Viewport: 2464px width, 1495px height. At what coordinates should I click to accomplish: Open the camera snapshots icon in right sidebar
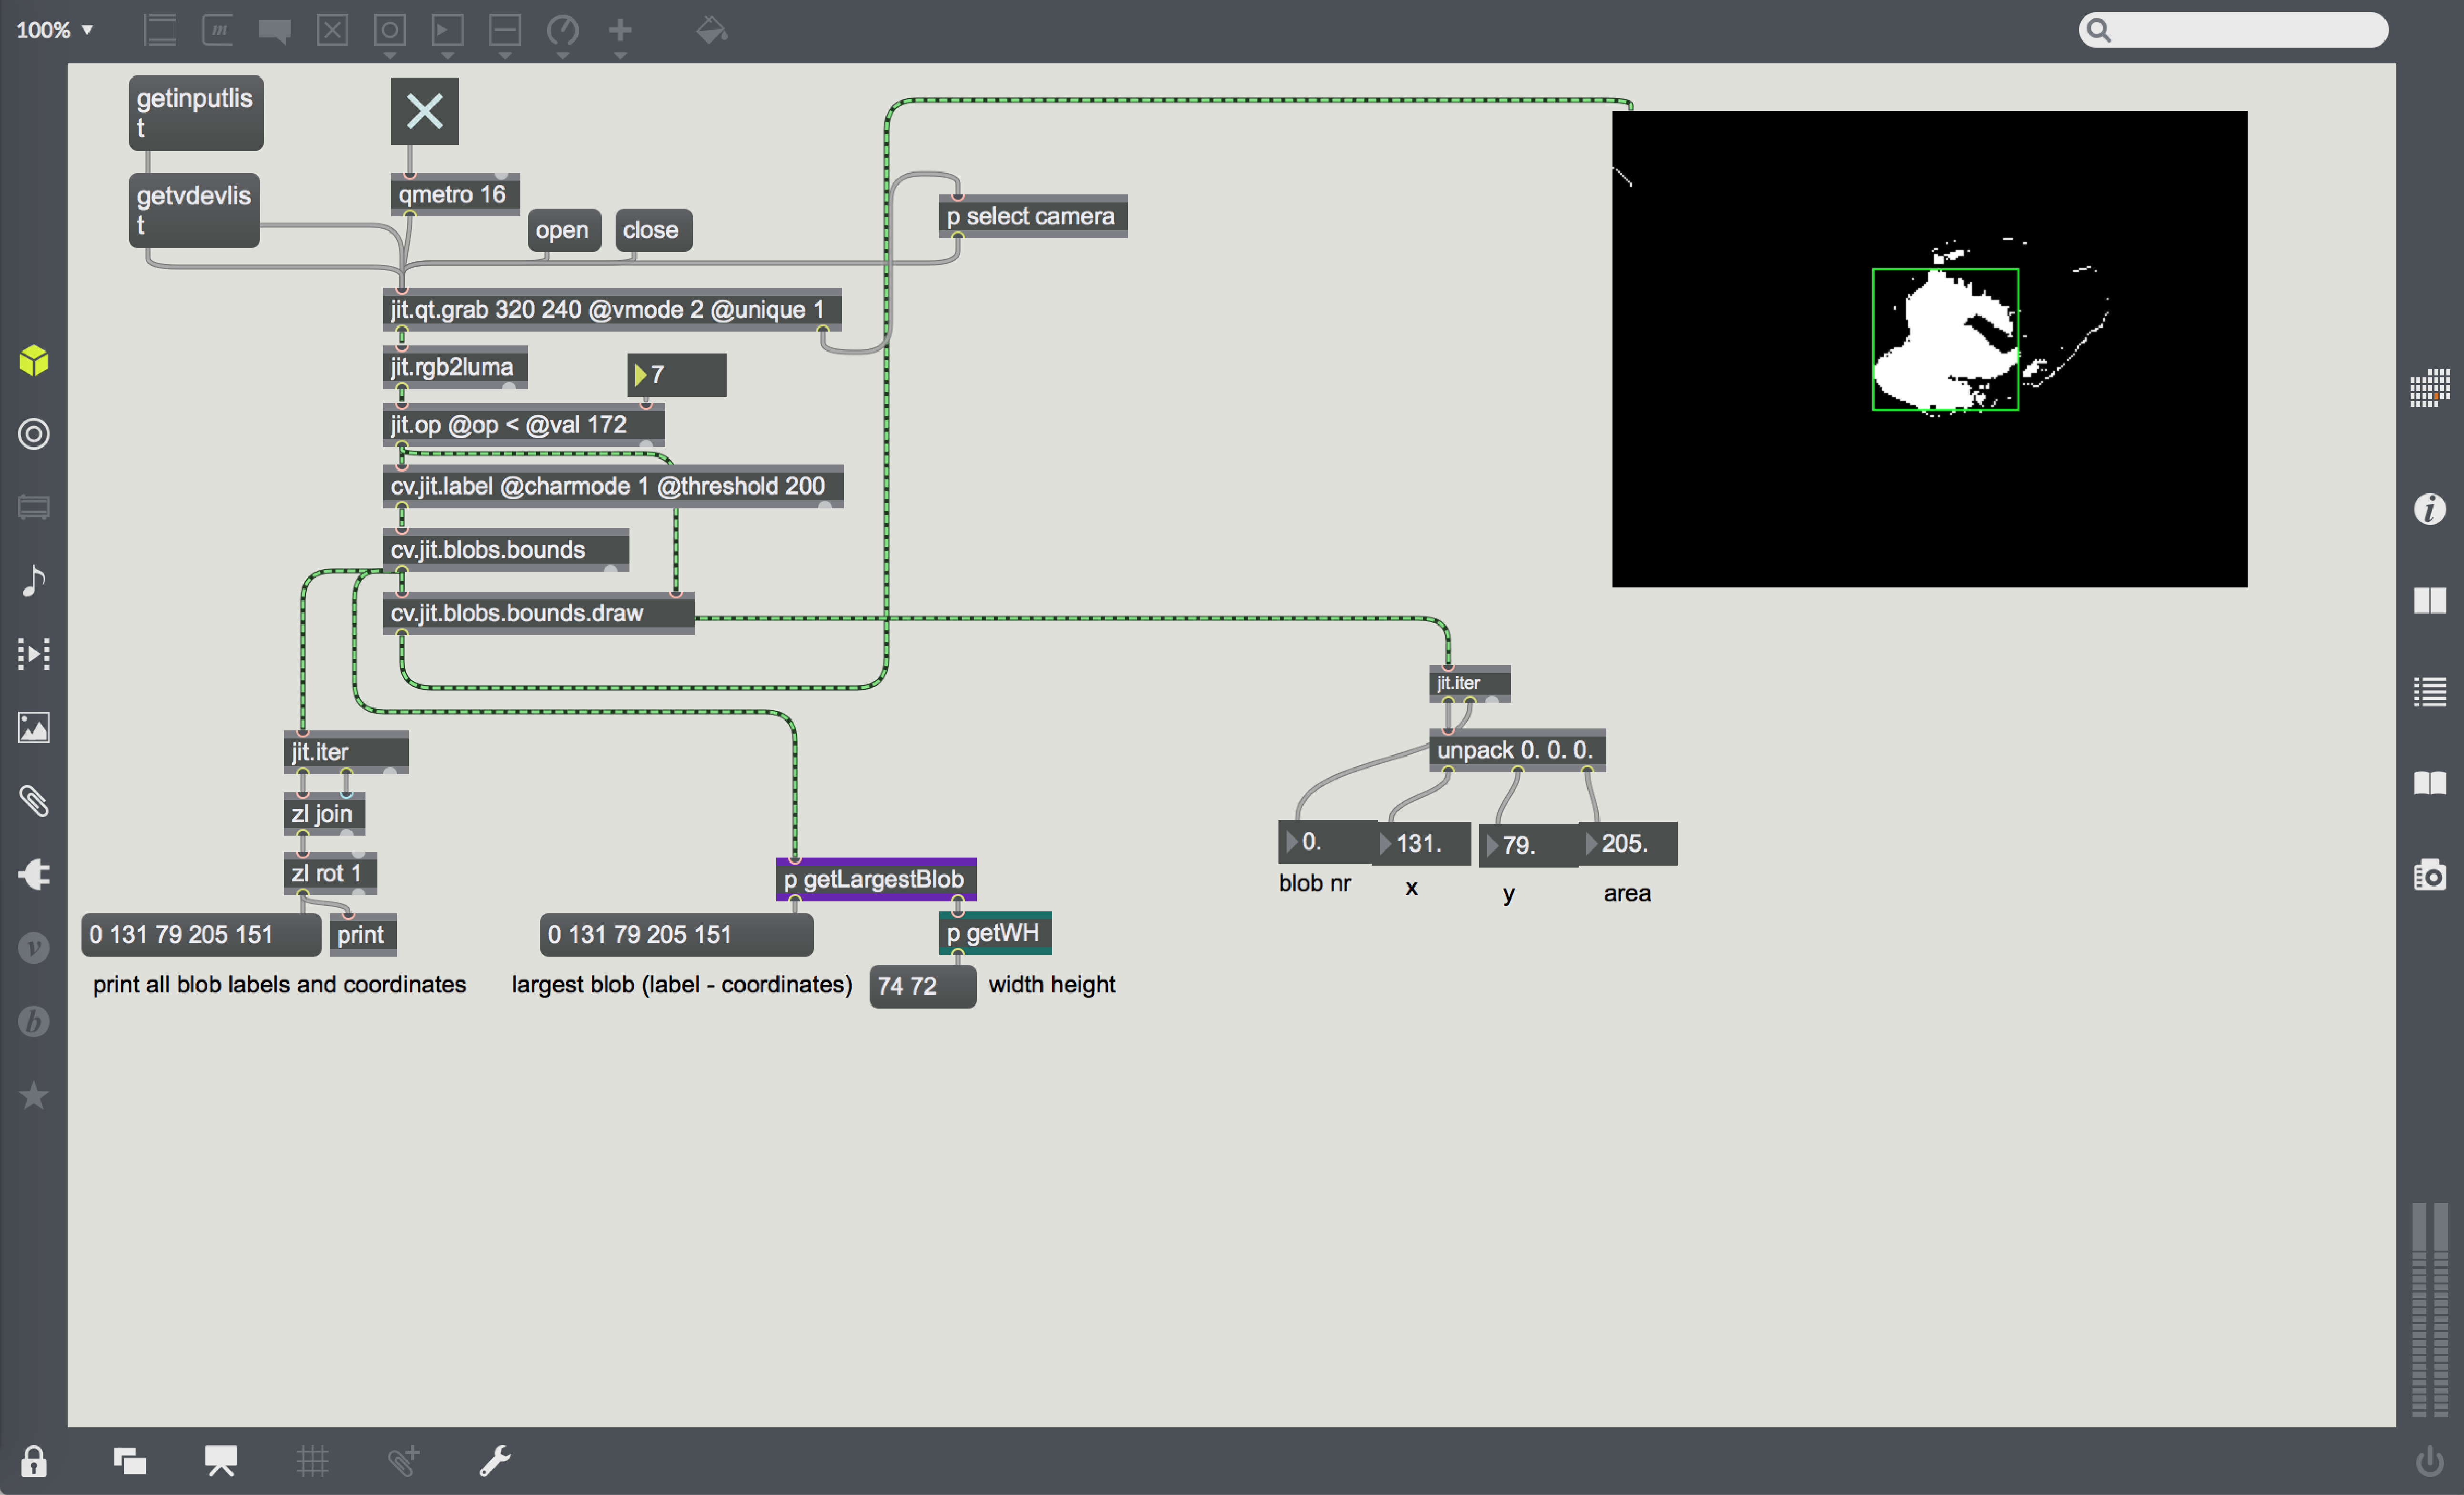tap(2430, 874)
